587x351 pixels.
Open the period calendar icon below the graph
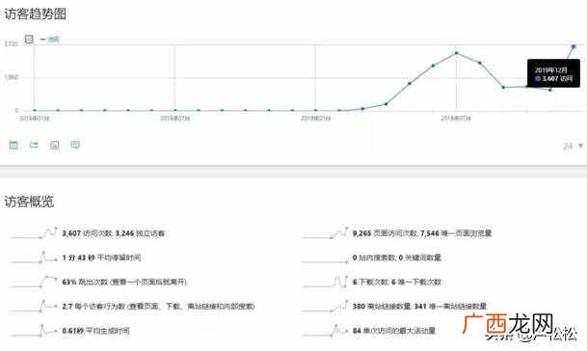[13, 145]
